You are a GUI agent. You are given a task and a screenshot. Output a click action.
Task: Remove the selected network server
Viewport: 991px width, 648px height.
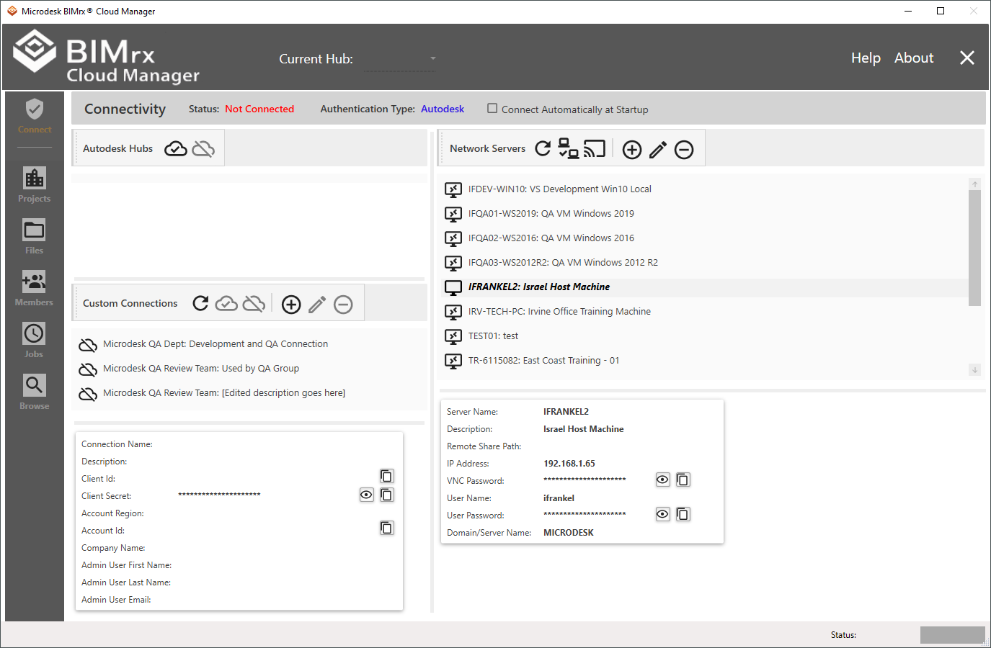(x=683, y=149)
